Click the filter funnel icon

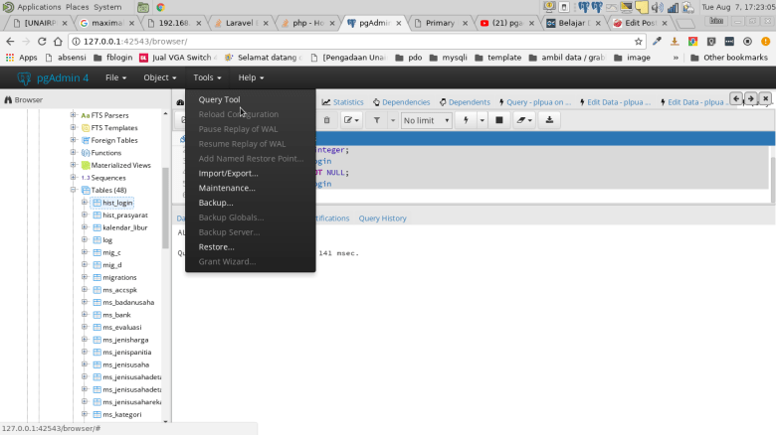point(378,120)
